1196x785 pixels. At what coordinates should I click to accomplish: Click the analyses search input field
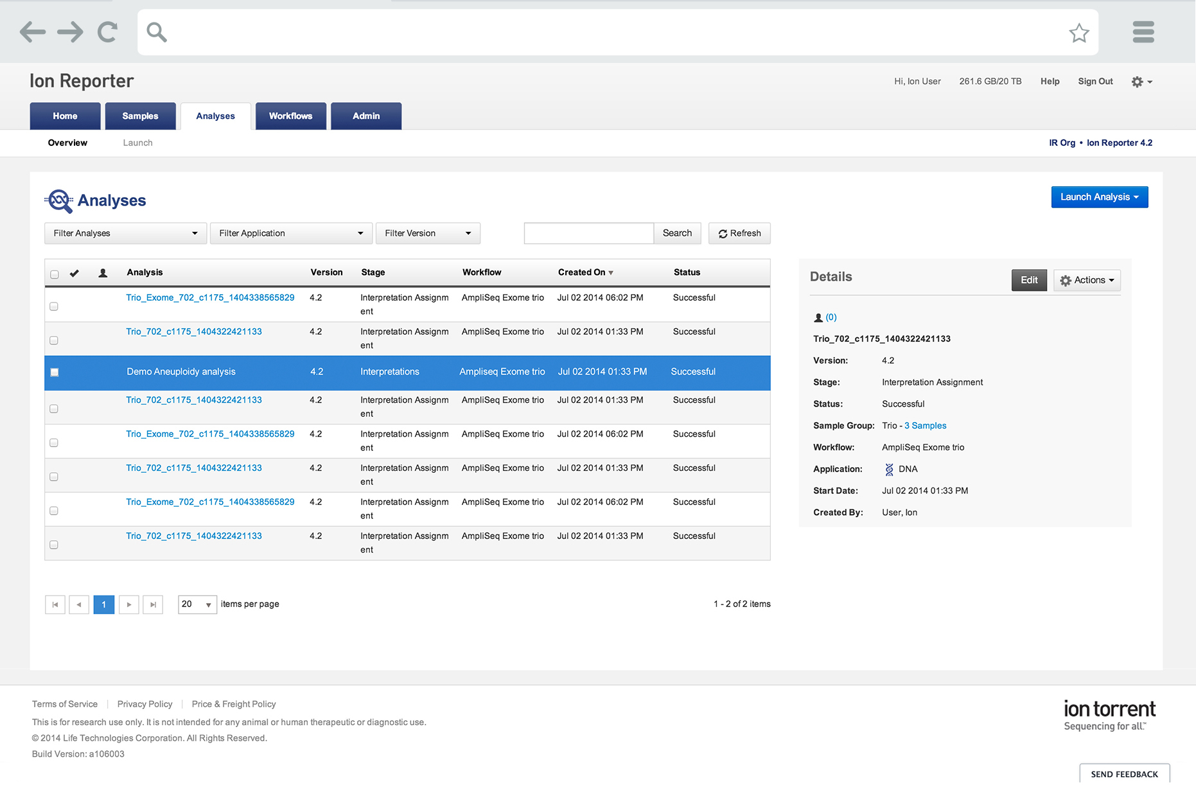589,233
